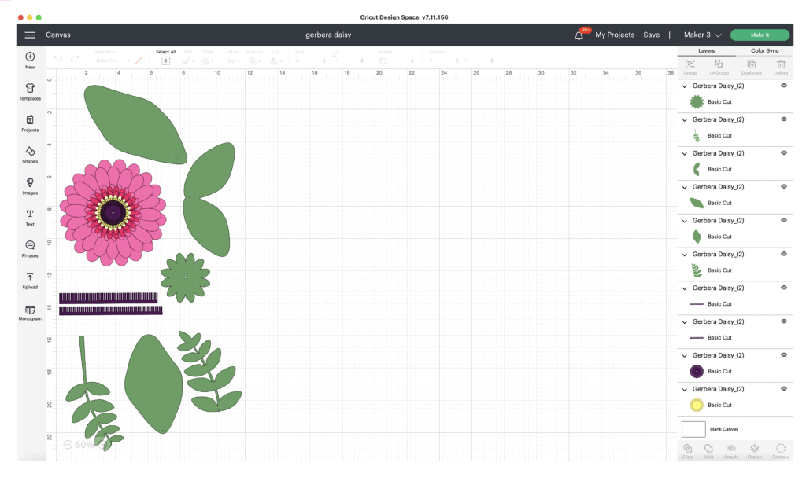Open the hamburger main menu

(31, 35)
